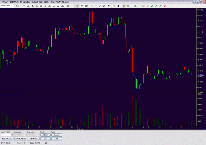Image resolution: width=206 pixels, height=145 pixels.
Task: Switch to candlestick chart style
Action: click(x=124, y=6)
